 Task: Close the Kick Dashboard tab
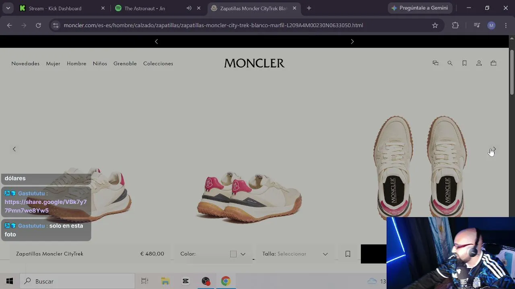click(x=103, y=8)
